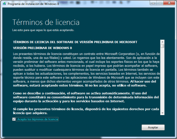Click the Windows 8 setup title bar icon
177x139 pixels.
tap(4, 4)
